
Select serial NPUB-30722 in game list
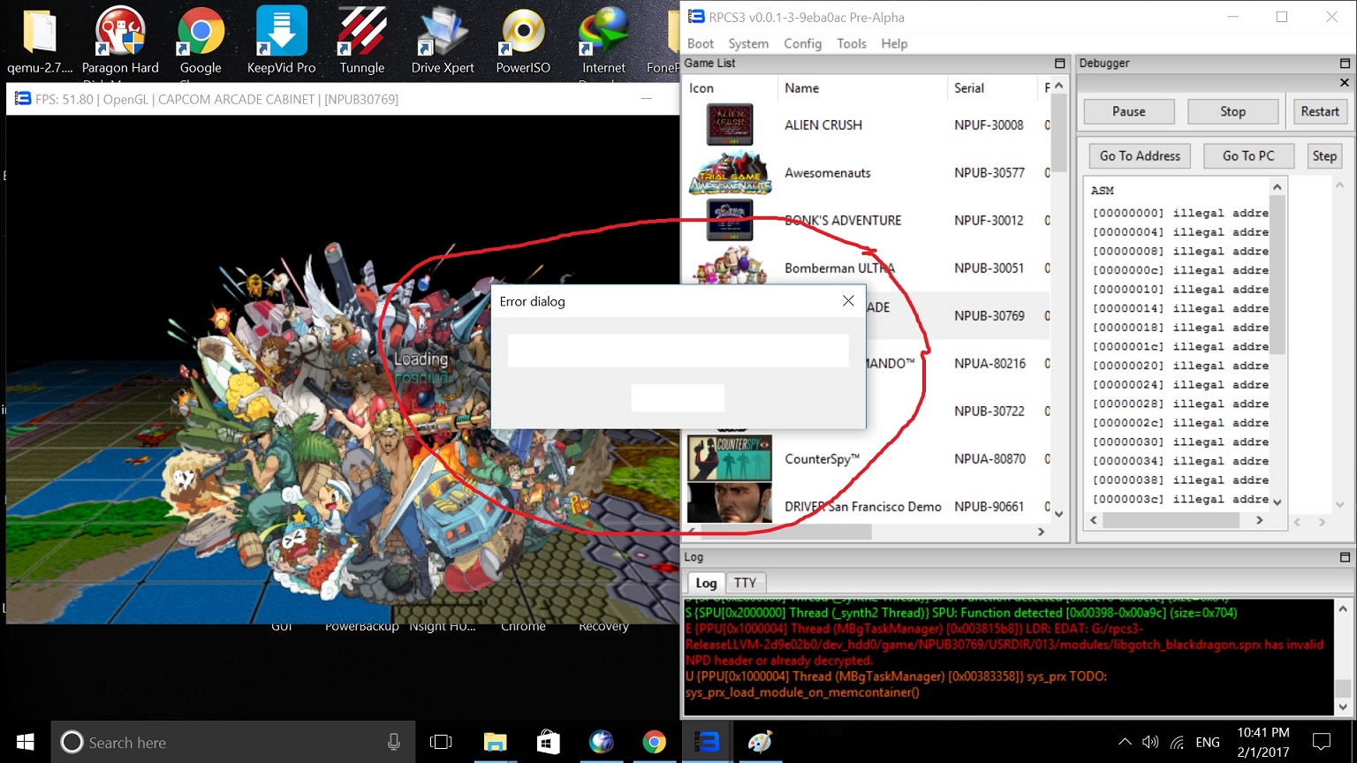[x=989, y=412]
